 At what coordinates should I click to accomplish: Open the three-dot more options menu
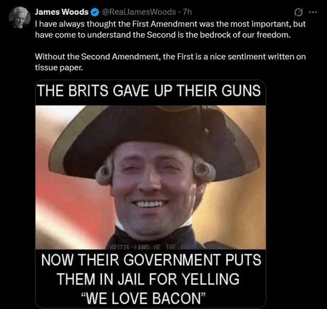[x=313, y=12]
